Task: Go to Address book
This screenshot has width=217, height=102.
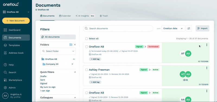Action: (16, 53)
